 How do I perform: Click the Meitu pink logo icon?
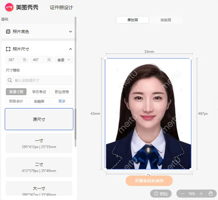pos(9,7)
